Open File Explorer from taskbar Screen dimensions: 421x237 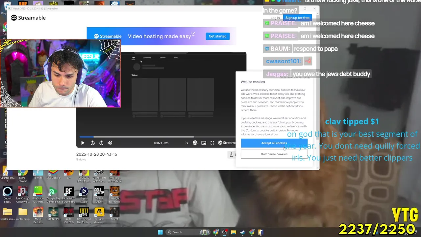point(234,232)
